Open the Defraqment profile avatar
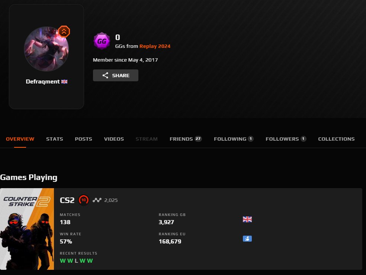Viewport: 366px width, 275px height. [46, 49]
